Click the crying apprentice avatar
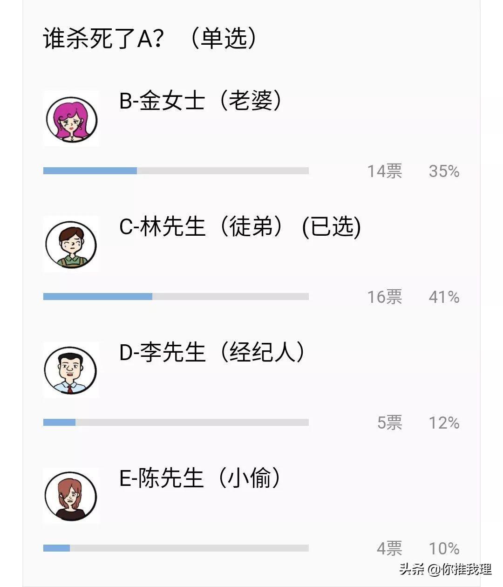The width and height of the screenshot is (503, 587). (x=71, y=245)
